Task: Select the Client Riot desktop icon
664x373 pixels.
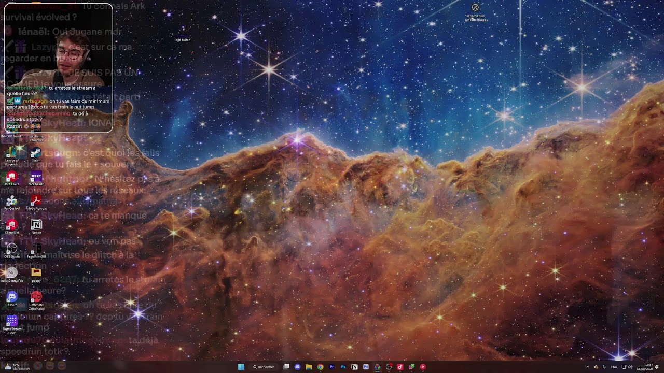Action: pos(11,227)
